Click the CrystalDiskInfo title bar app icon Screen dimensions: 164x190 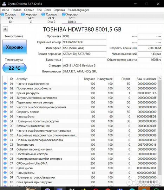[x=4, y=4]
